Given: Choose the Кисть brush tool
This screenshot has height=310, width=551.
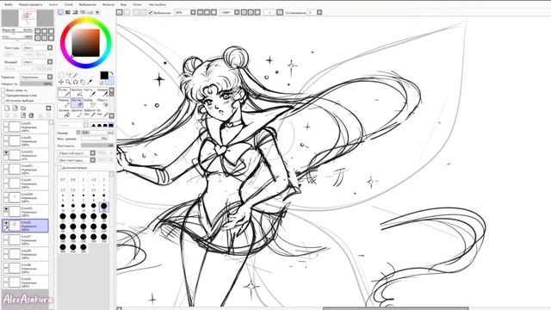Looking at the screenshot, I should click(x=90, y=92).
